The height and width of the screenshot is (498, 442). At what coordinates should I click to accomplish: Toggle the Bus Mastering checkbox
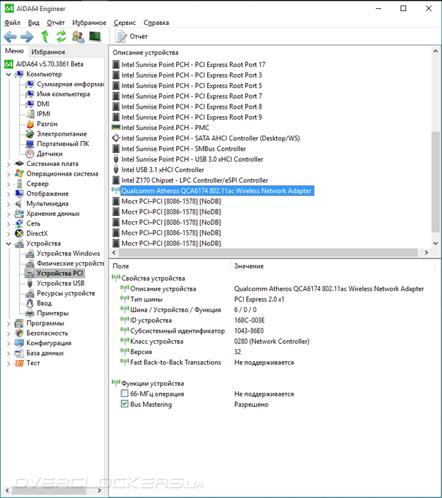click(124, 405)
